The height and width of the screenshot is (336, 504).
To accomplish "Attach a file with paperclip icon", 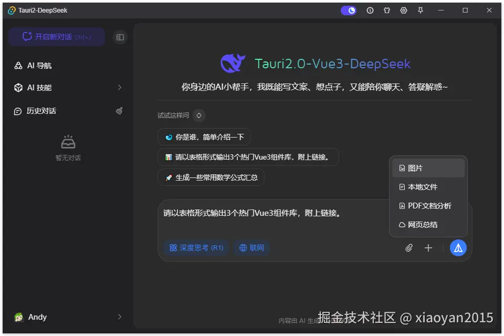I will pyautogui.click(x=409, y=248).
